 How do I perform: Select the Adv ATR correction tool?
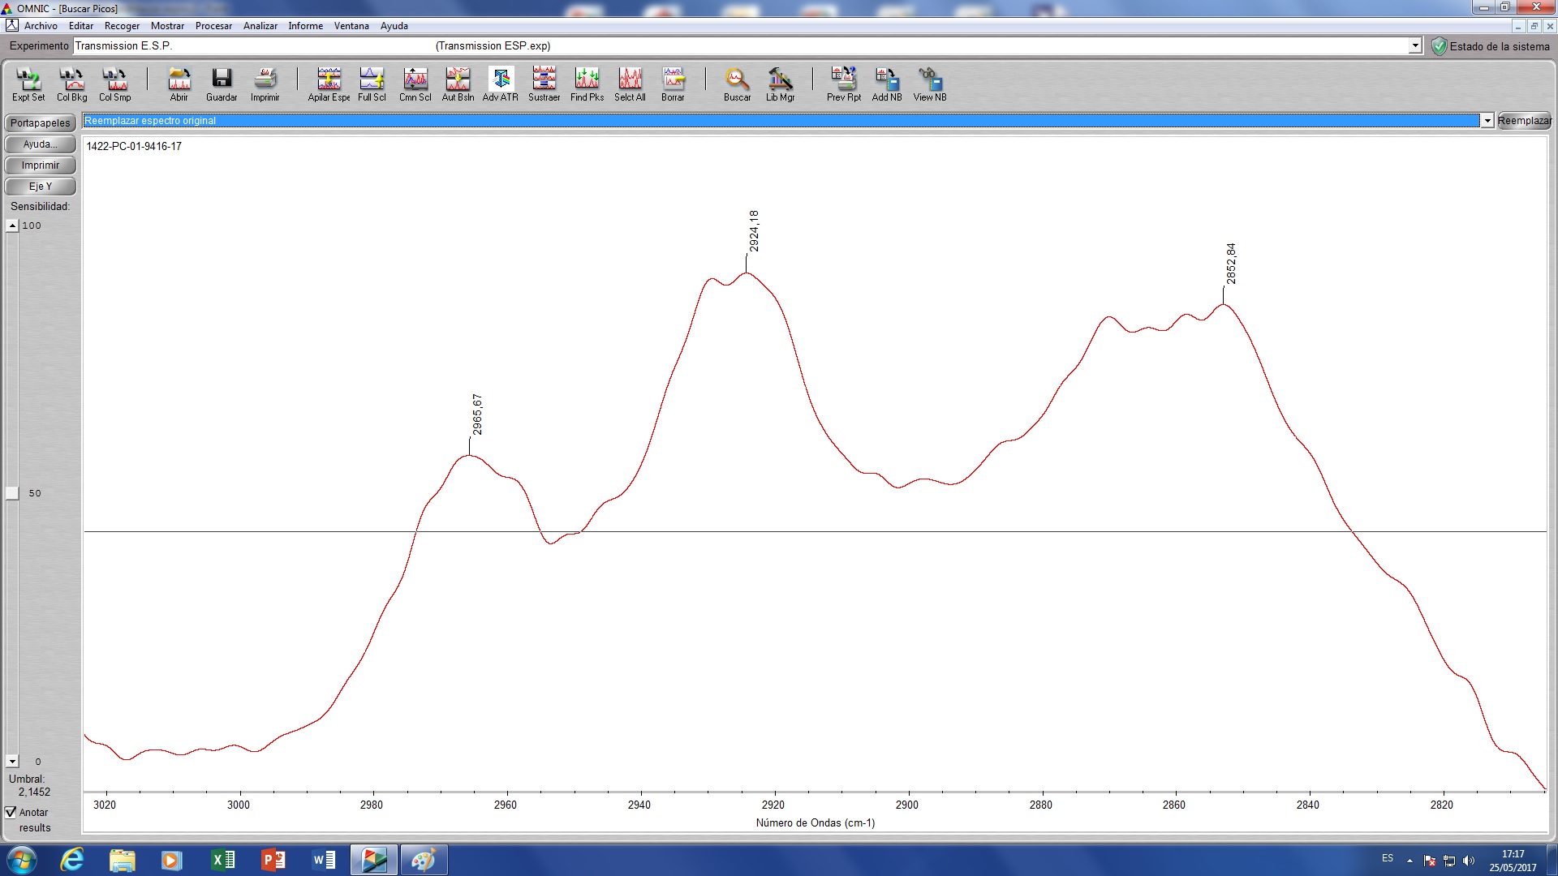pyautogui.click(x=500, y=84)
